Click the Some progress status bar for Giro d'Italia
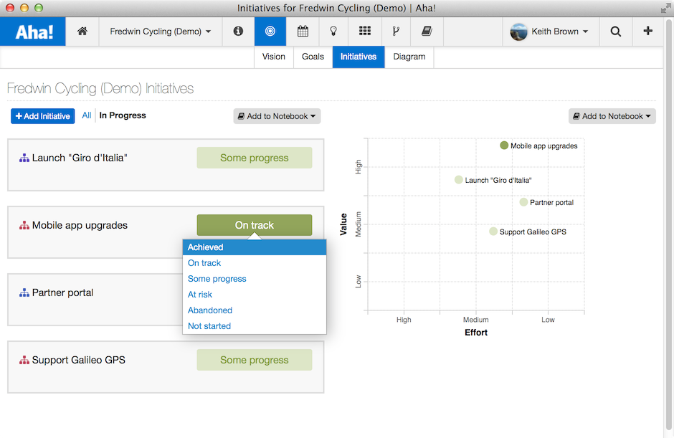Image resolution: width=674 pixels, height=438 pixels. (255, 158)
